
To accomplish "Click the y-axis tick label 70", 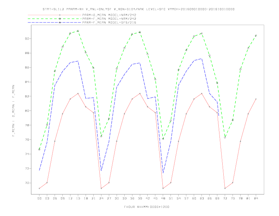I will (x=27, y=183).
